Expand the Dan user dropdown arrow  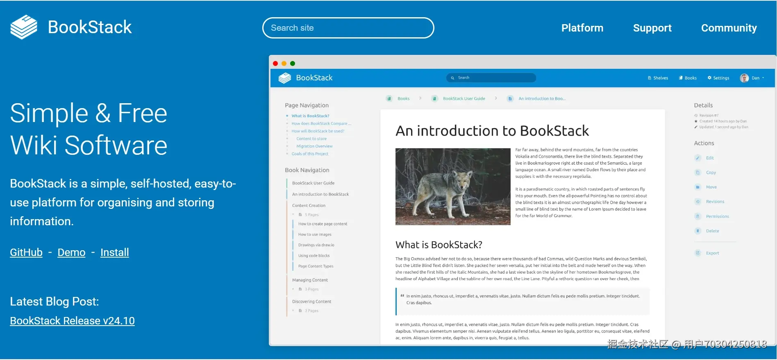point(763,78)
